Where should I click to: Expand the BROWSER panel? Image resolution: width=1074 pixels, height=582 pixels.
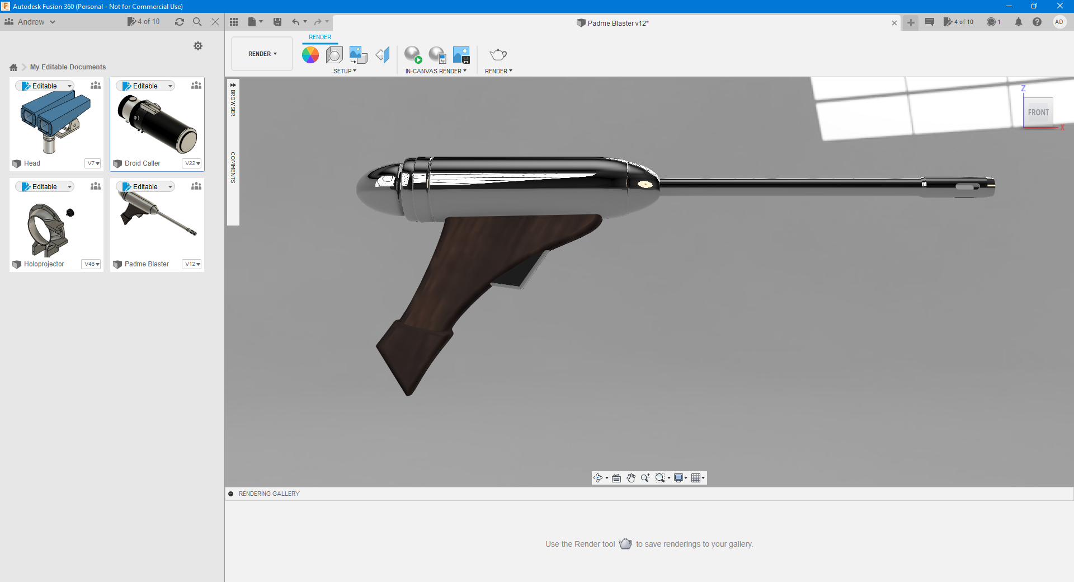[x=233, y=99]
